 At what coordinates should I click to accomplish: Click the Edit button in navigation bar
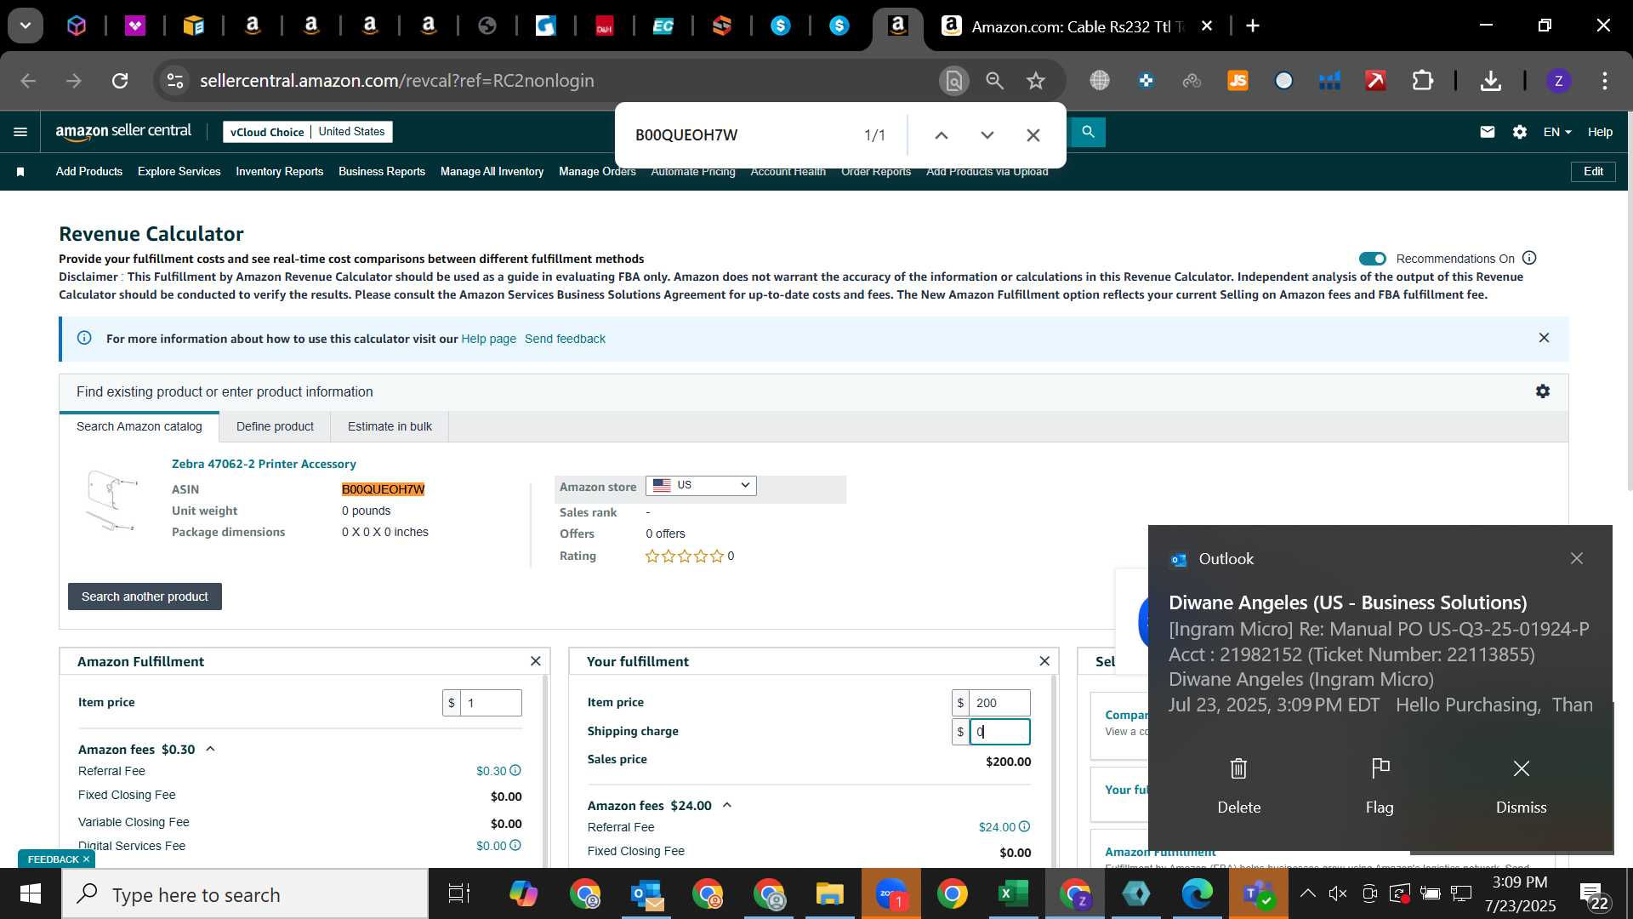1593,171
